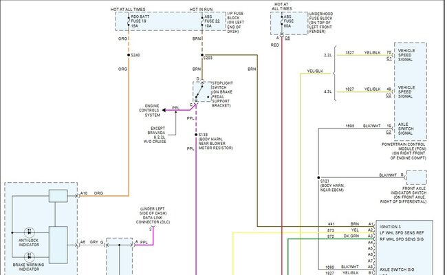Click the RED wire label below C6

(x=275, y=45)
